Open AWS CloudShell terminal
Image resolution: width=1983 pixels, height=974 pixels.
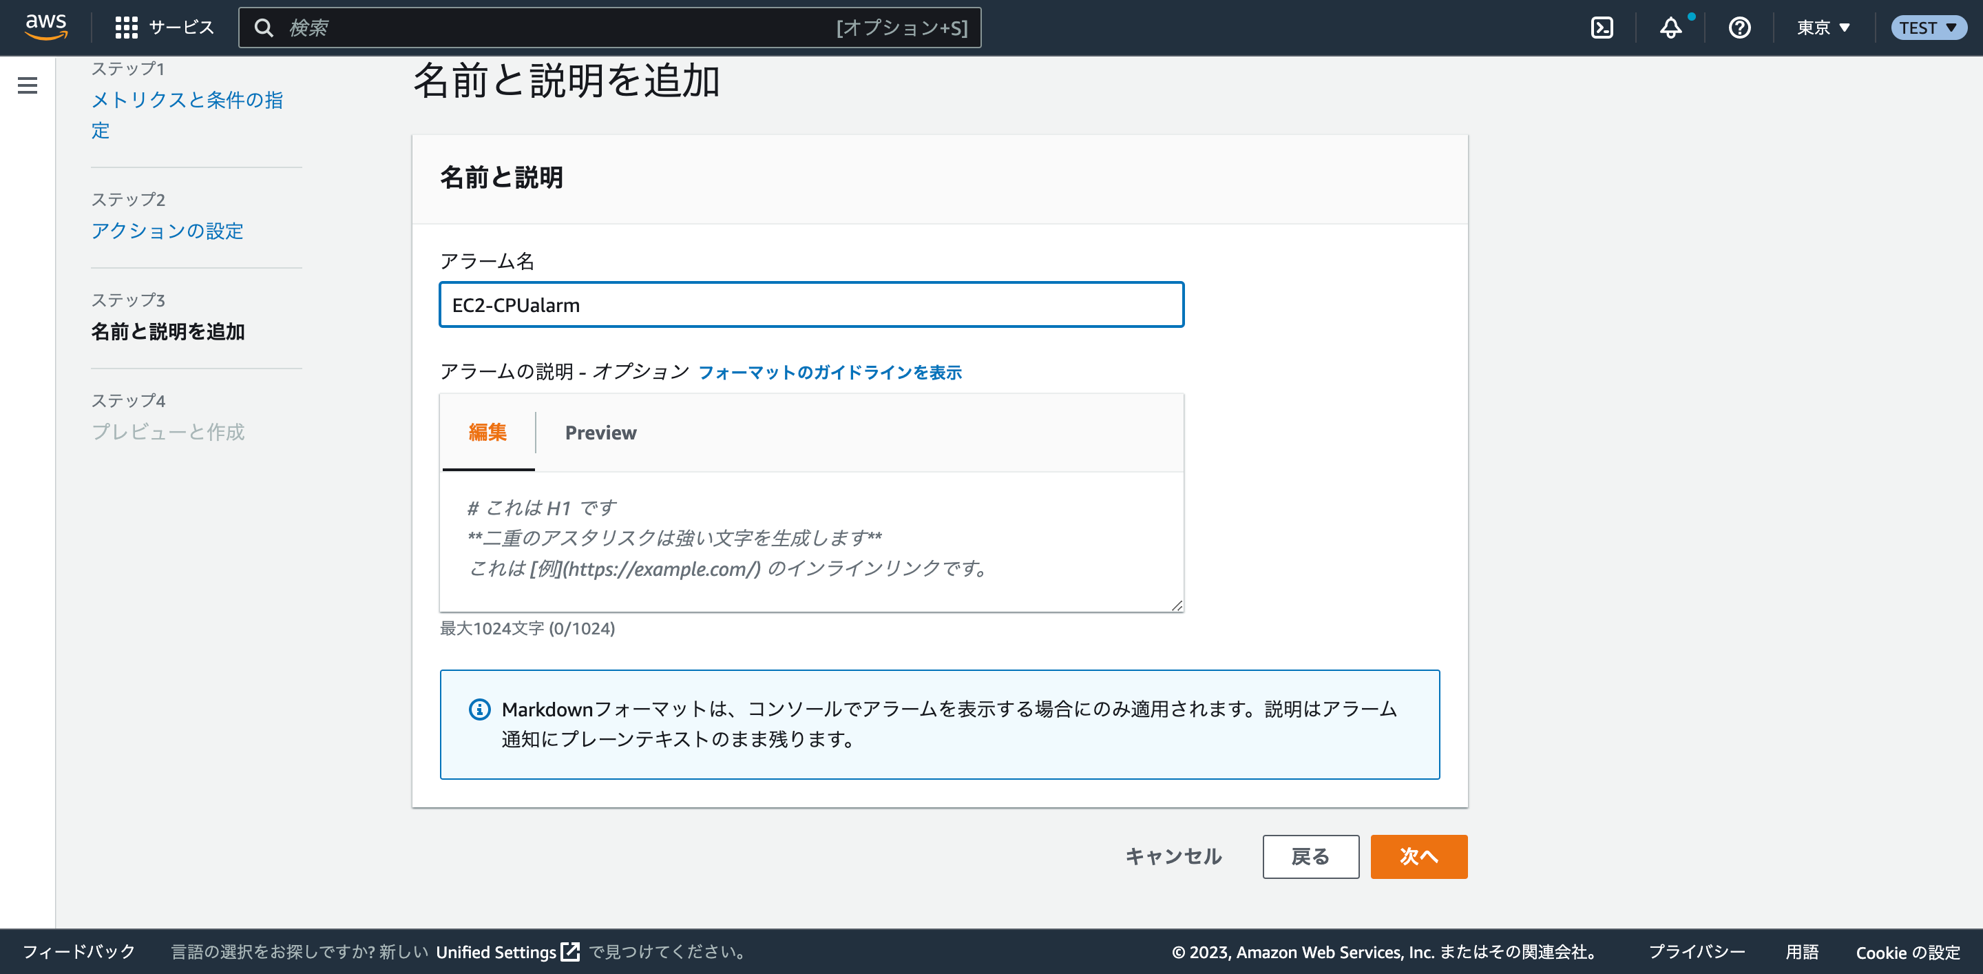1603,27
